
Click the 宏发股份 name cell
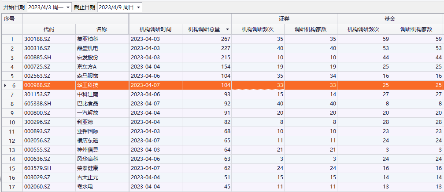tap(87, 58)
